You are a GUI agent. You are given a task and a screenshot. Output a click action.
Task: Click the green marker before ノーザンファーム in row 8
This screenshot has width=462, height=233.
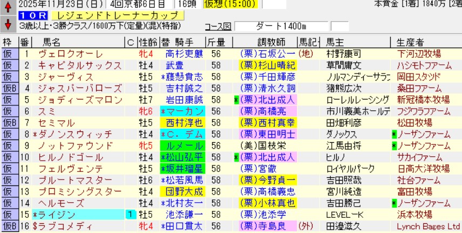(x=395, y=134)
